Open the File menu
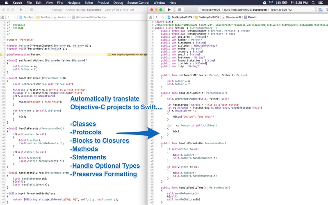The width and height of the screenshot is (328, 205). (29, 2)
